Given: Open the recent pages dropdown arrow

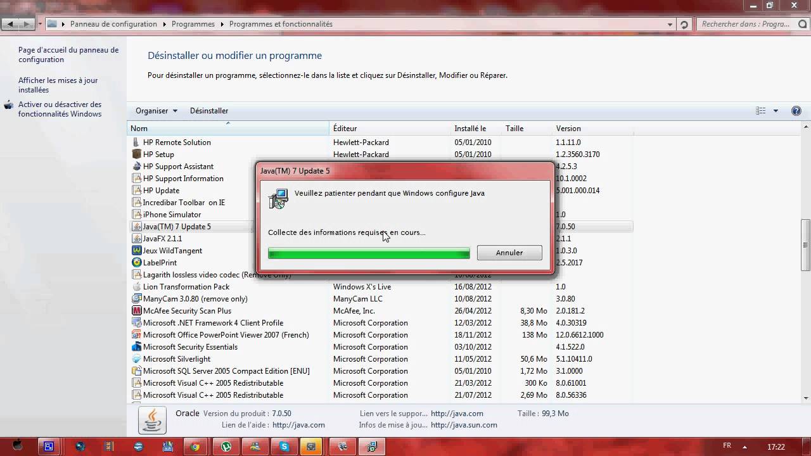Looking at the screenshot, I should 40,24.
